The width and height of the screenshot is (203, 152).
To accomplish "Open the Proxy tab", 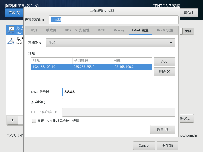I will coord(119,30).
